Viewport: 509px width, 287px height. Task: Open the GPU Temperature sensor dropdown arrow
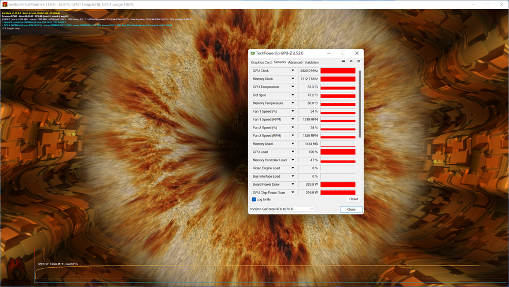pyautogui.click(x=292, y=87)
